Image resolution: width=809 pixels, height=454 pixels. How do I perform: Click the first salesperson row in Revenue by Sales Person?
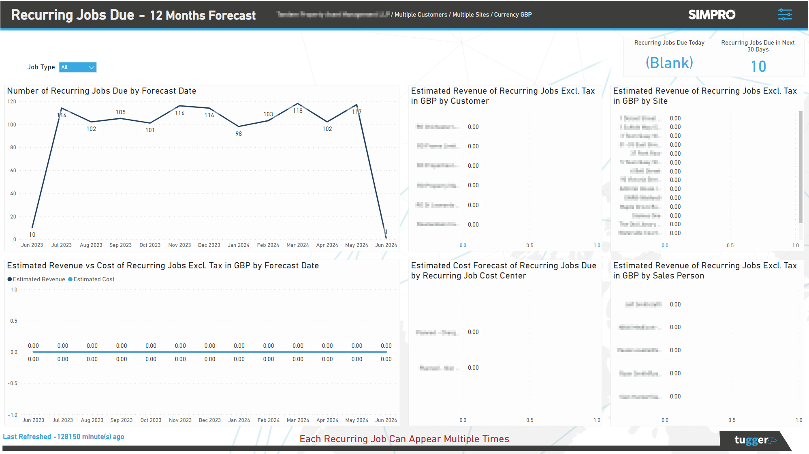[642, 304]
